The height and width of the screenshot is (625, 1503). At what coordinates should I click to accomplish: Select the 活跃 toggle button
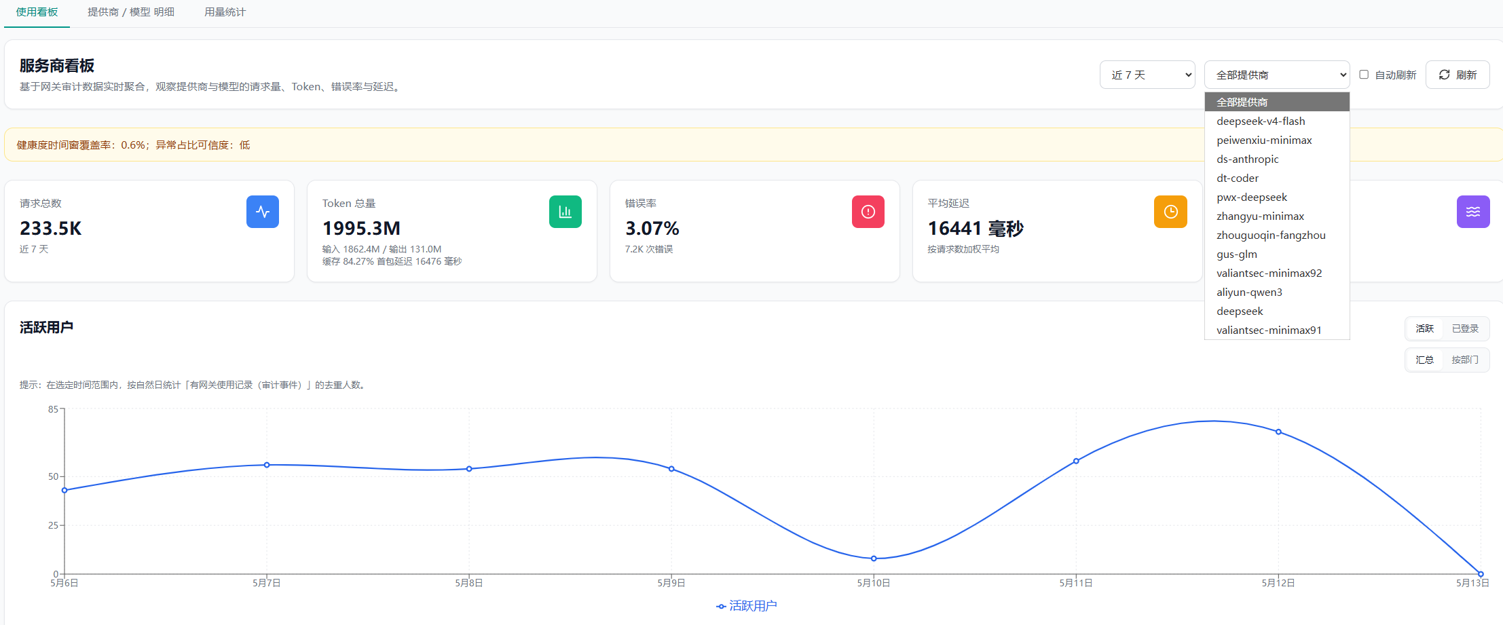(x=1425, y=328)
